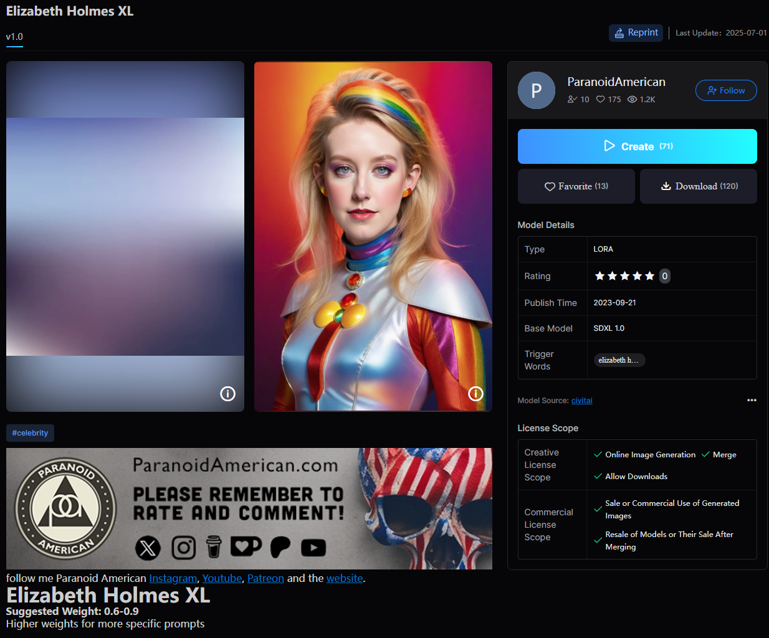
Task: Click the followers count icon showing 10
Action: click(572, 99)
